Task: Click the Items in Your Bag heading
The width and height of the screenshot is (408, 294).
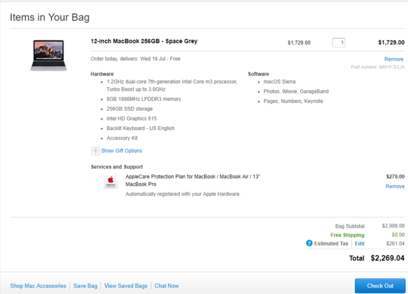Action: [x=49, y=17]
